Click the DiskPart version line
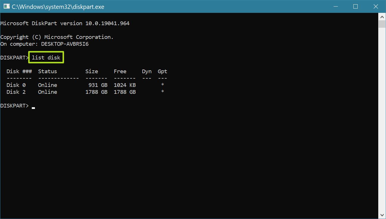386x219 pixels. click(x=65, y=23)
